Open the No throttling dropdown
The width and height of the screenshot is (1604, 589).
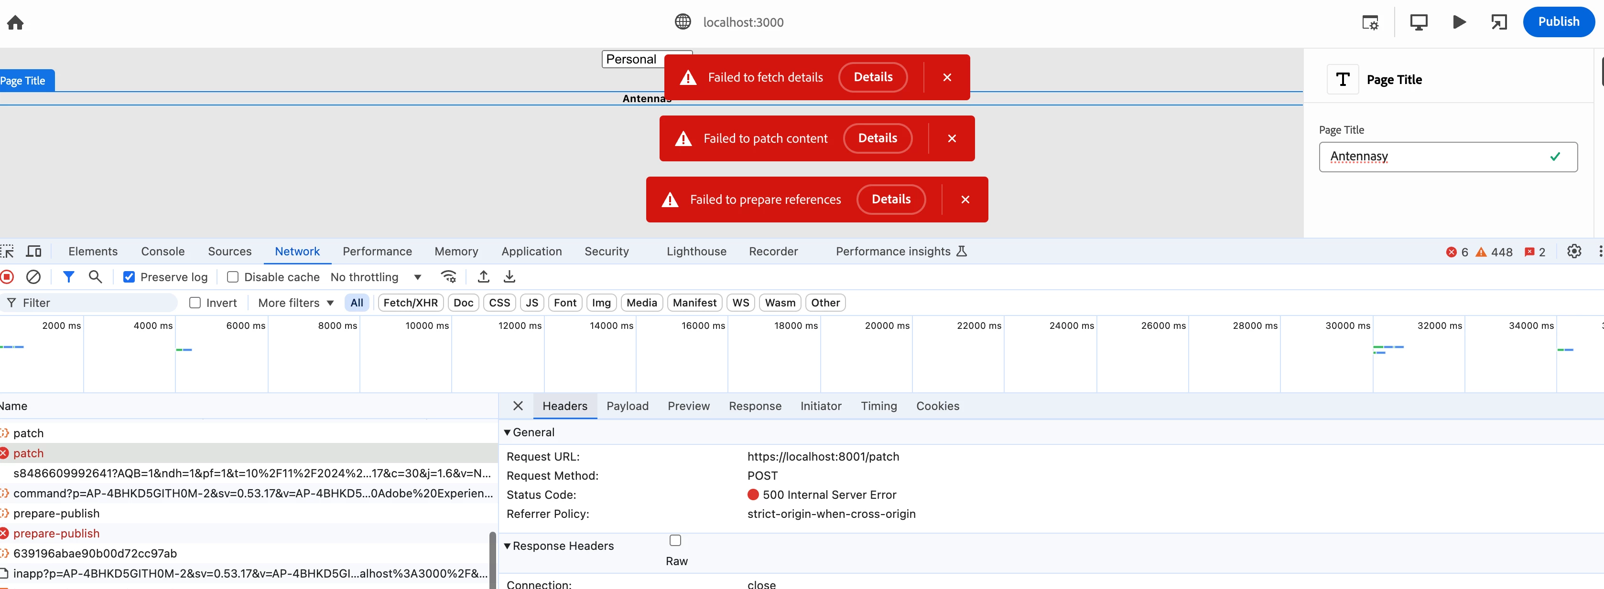(376, 277)
